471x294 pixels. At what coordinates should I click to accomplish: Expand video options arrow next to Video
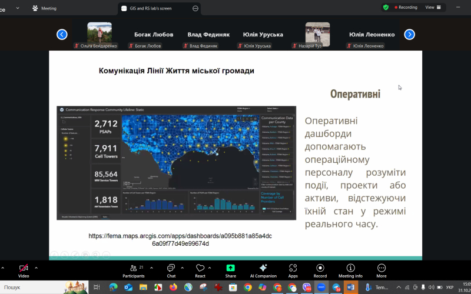pyautogui.click(x=37, y=266)
